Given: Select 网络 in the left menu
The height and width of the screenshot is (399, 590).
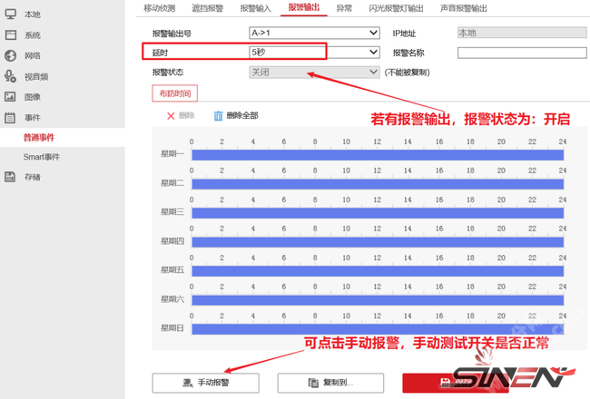Looking at the screenshot, I should [x=33, y=55].
